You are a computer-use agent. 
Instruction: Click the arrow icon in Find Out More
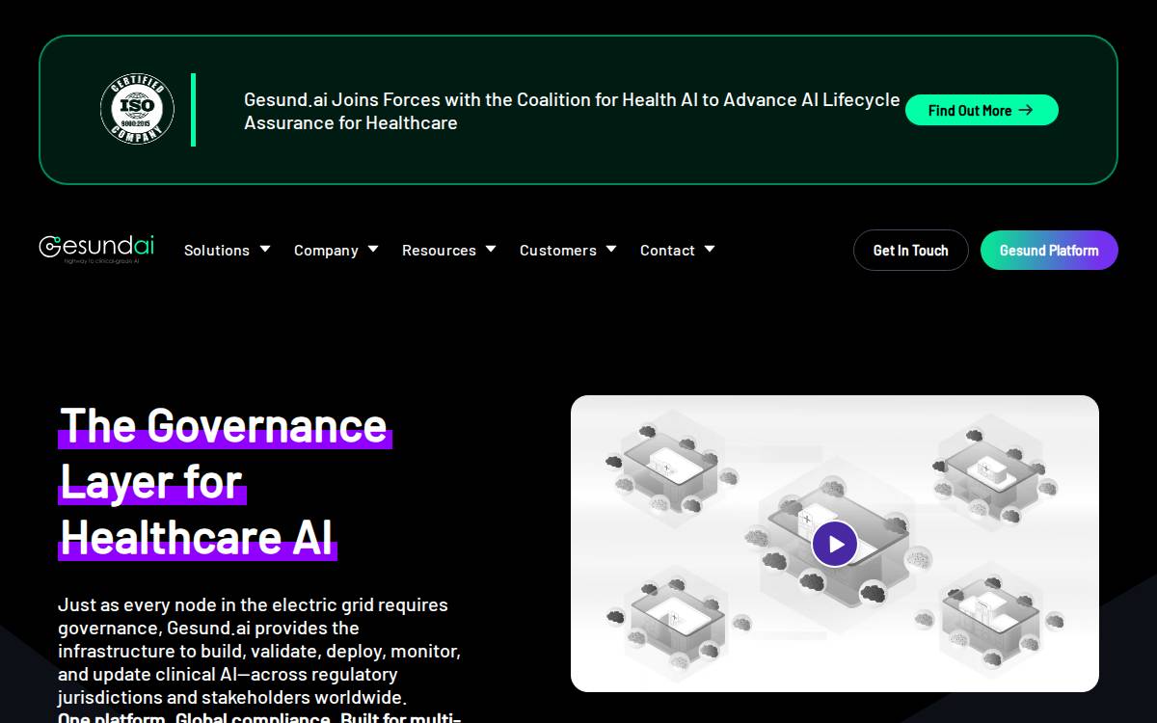(1026, 110)
